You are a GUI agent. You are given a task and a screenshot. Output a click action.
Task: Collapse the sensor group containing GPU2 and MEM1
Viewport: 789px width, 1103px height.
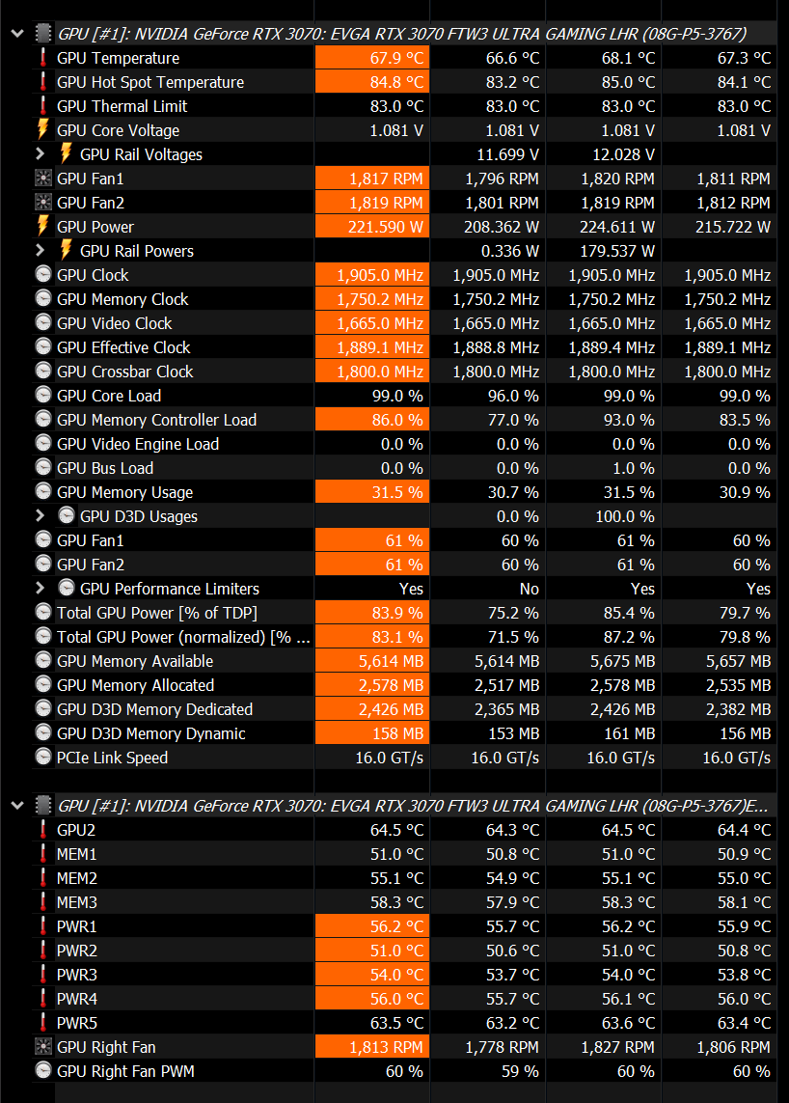pyautogui.click(x=16, y=805)
